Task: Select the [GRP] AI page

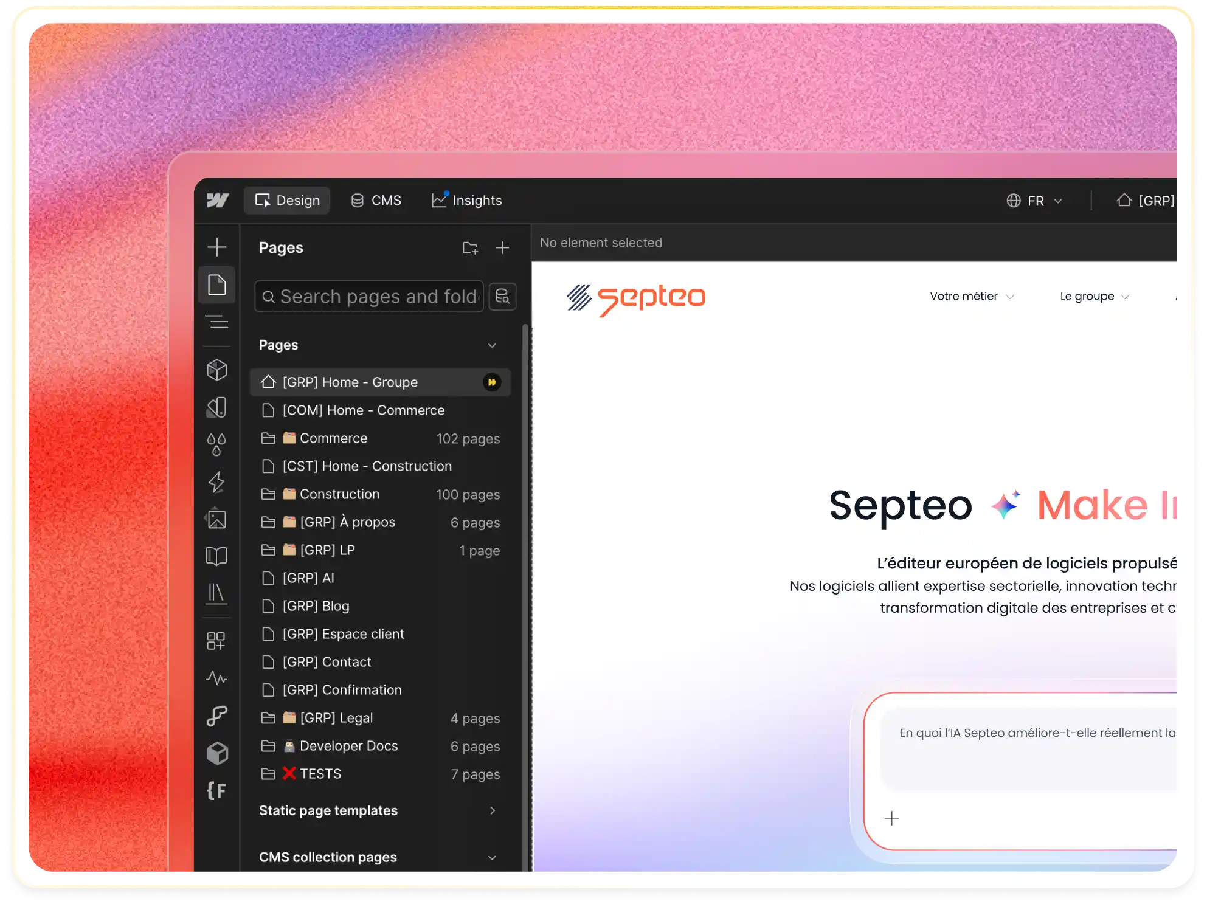Action: tap(380, 578)
